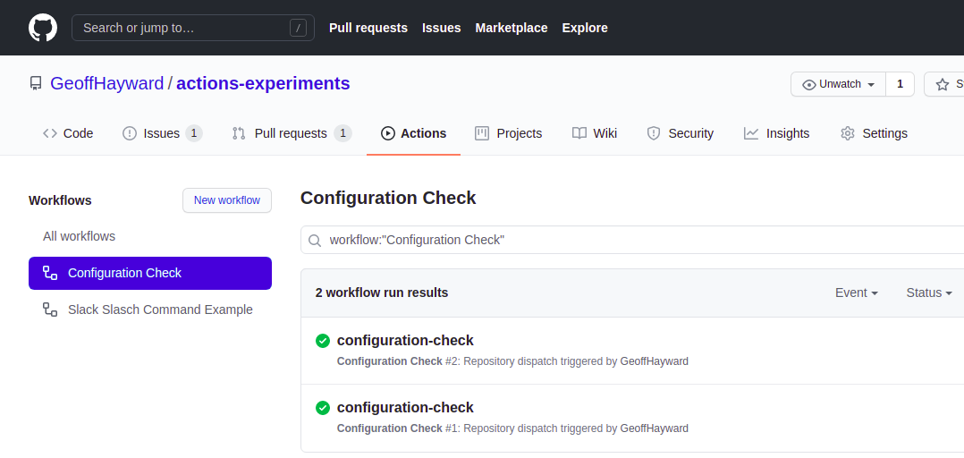Click the Workflows sidebar heading
This screenshot has height=458, width=964.
coord(60,200)
